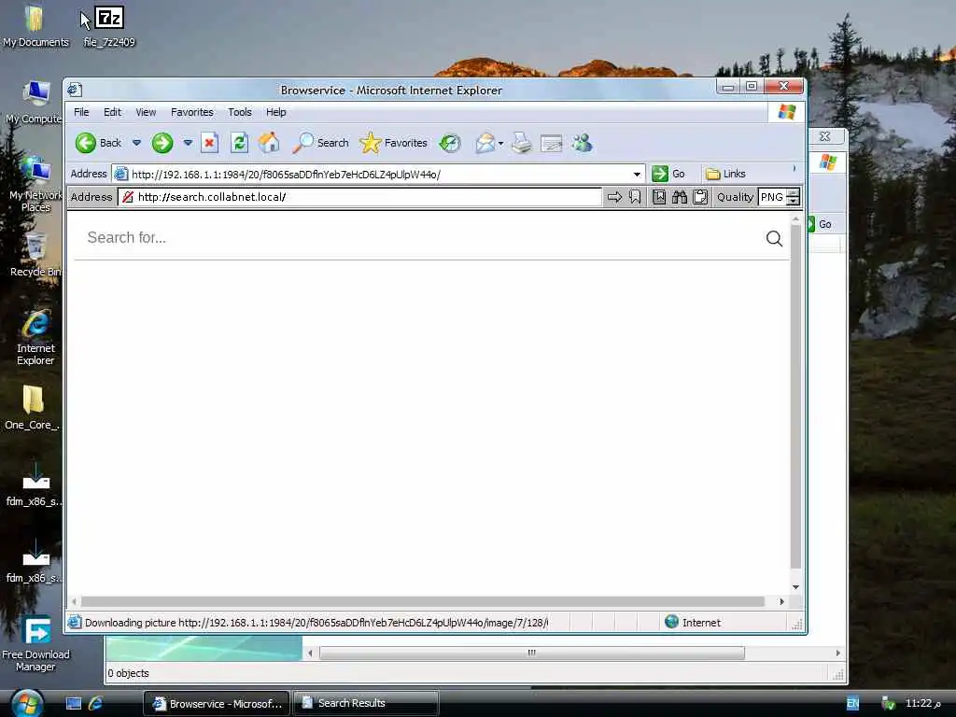Click Show Desktop quick launch icon

(73, 703)
